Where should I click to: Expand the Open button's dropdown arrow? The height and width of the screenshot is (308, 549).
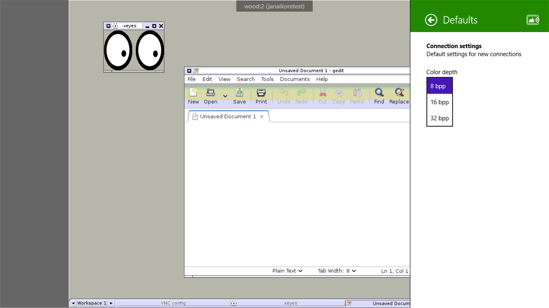(225, 96)
